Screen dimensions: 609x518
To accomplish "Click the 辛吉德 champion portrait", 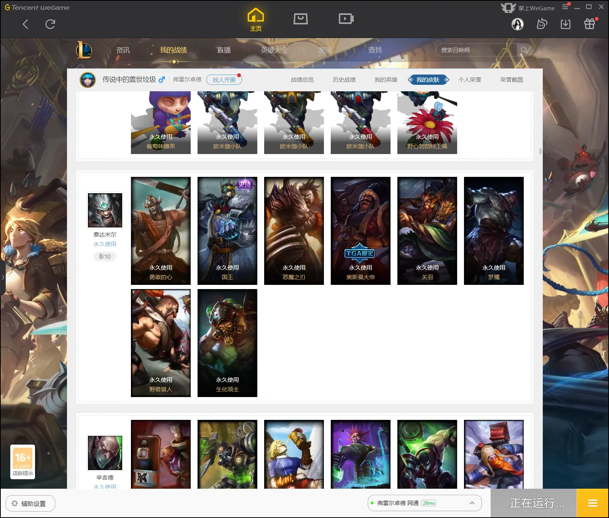I will coord(105,453).
